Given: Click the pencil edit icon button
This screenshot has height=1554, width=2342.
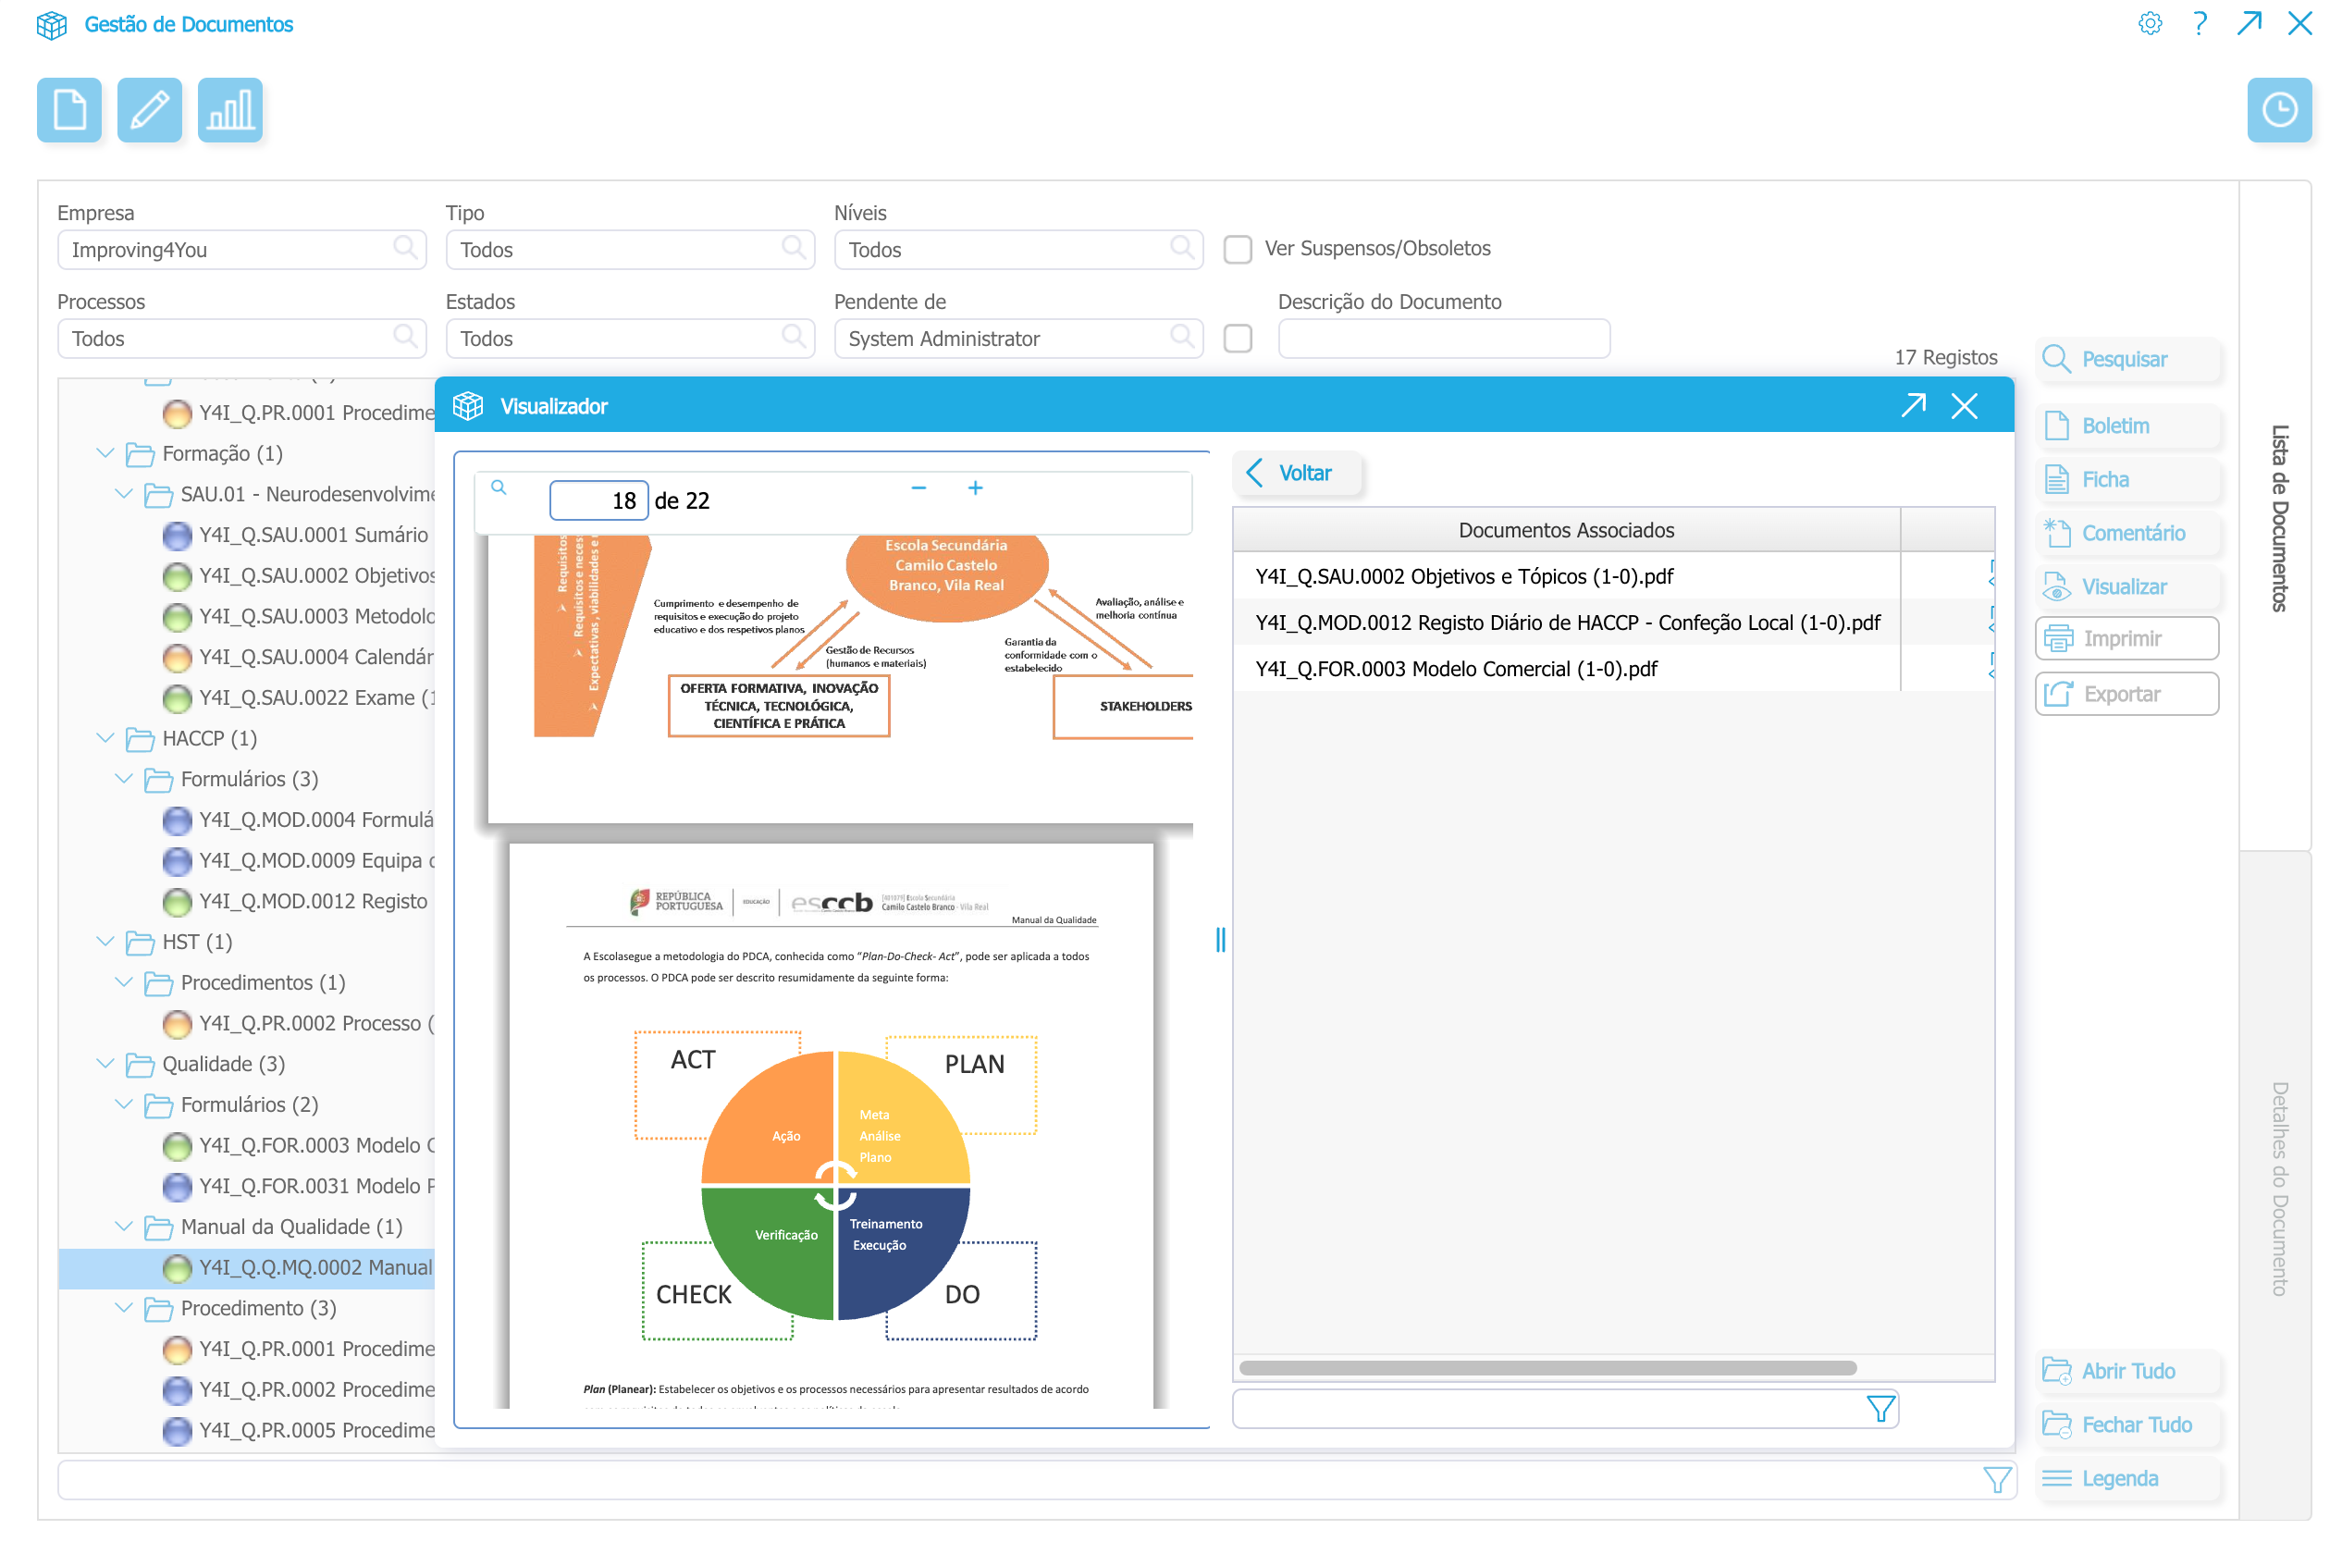Looking at the screenshot, I should click(x=149, y=109).
